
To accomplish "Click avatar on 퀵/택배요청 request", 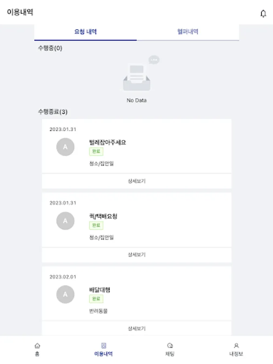I will [x=65, y=221].
